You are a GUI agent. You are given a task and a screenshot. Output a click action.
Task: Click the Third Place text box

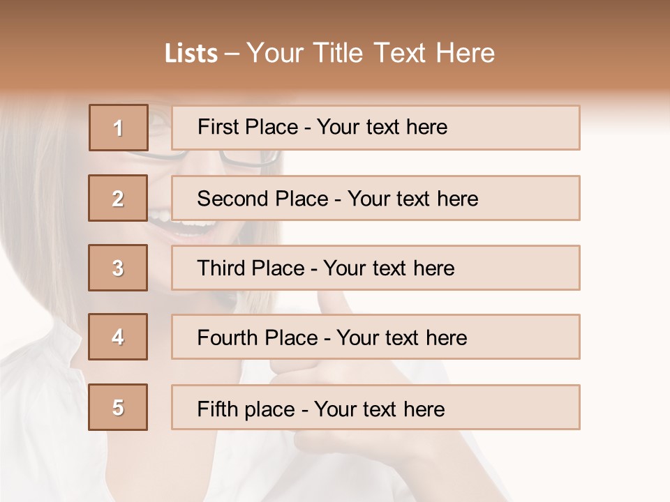coord(375,268)
